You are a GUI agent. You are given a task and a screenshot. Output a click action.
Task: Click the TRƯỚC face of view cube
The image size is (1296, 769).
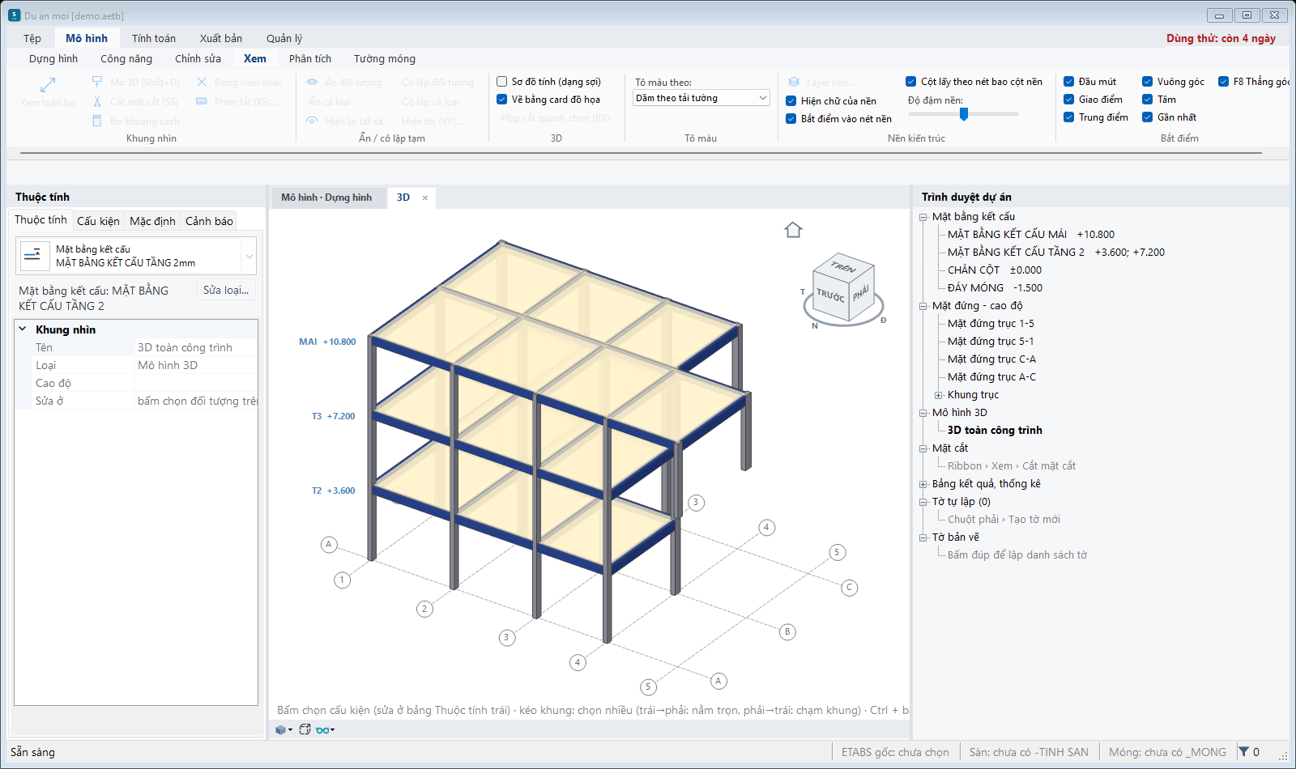[x=831, y=297]
